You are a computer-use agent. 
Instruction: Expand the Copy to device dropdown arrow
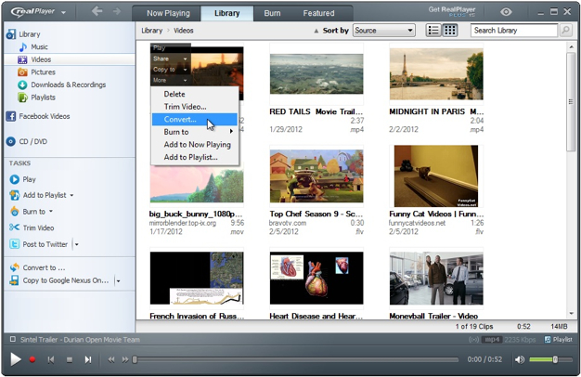(118, 281)
